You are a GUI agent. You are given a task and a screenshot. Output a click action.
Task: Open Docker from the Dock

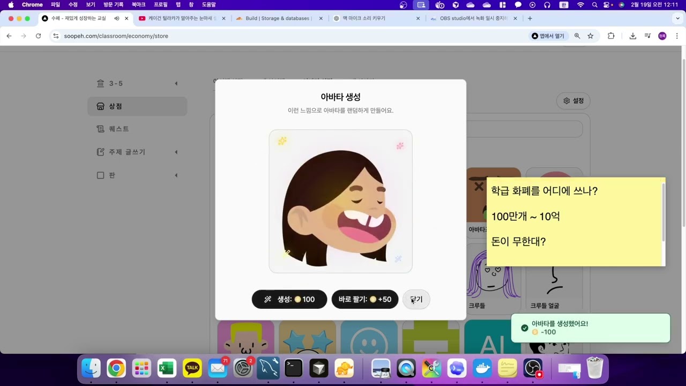point(482,368)
